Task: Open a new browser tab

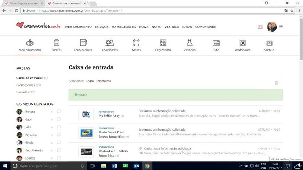Action: point(93,3)
